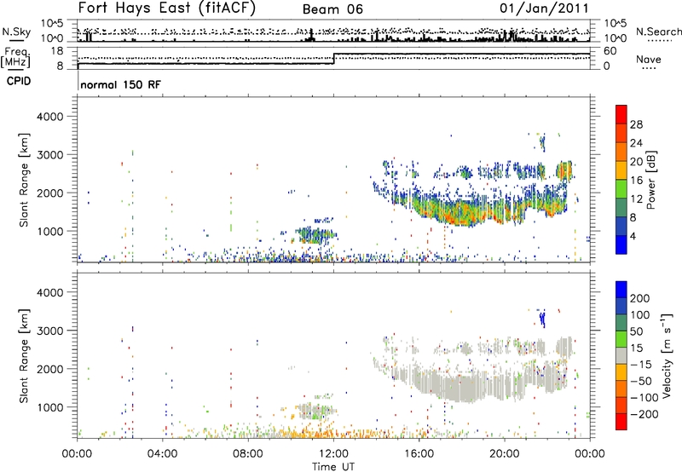Viewport: 682px width, 472px height.
Task: Pick the dark blue top segment of Velocity colorbar
Action: (x=621, y=290)
